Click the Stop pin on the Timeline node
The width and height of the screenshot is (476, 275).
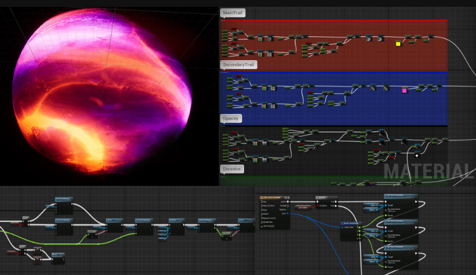pos(262,210)
